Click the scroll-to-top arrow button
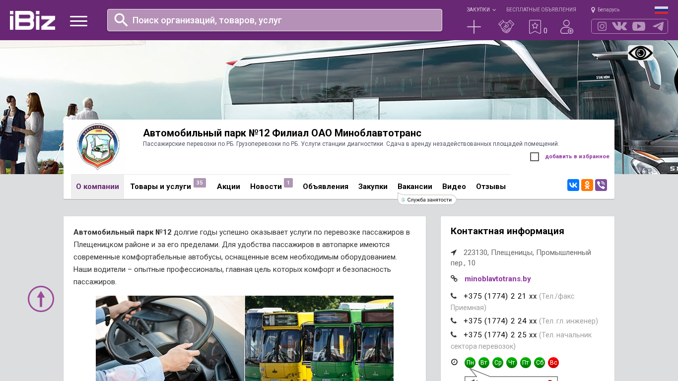This screenshot has width=678, height=381. (x=41, y=299)
